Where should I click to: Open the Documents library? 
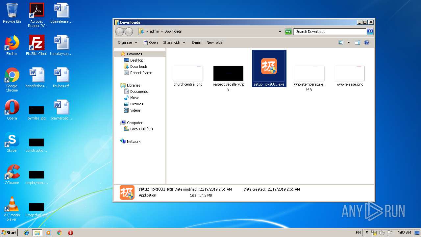pyautogui.click(x=139, y=92)
